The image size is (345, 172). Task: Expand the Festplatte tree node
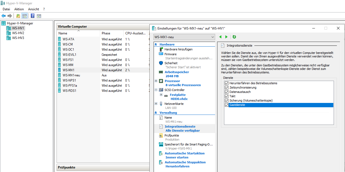point(161,95)
